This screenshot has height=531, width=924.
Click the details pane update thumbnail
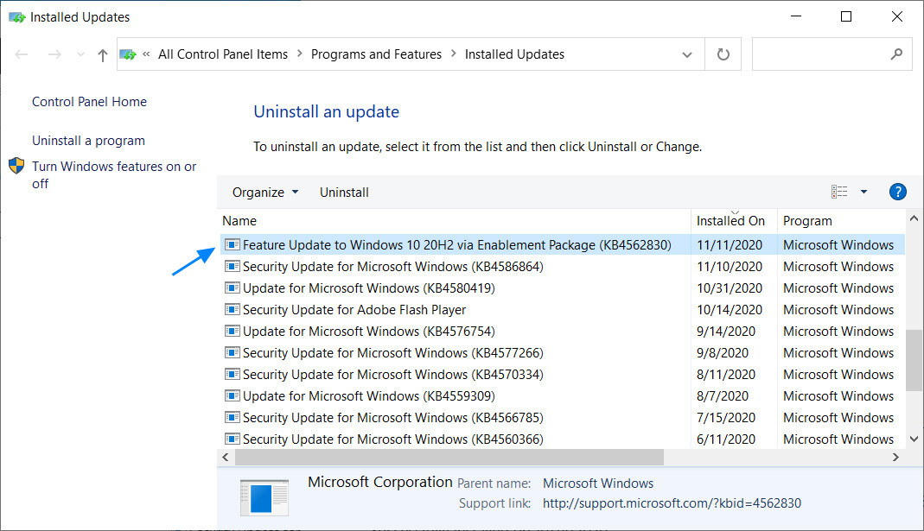(264, 497)
